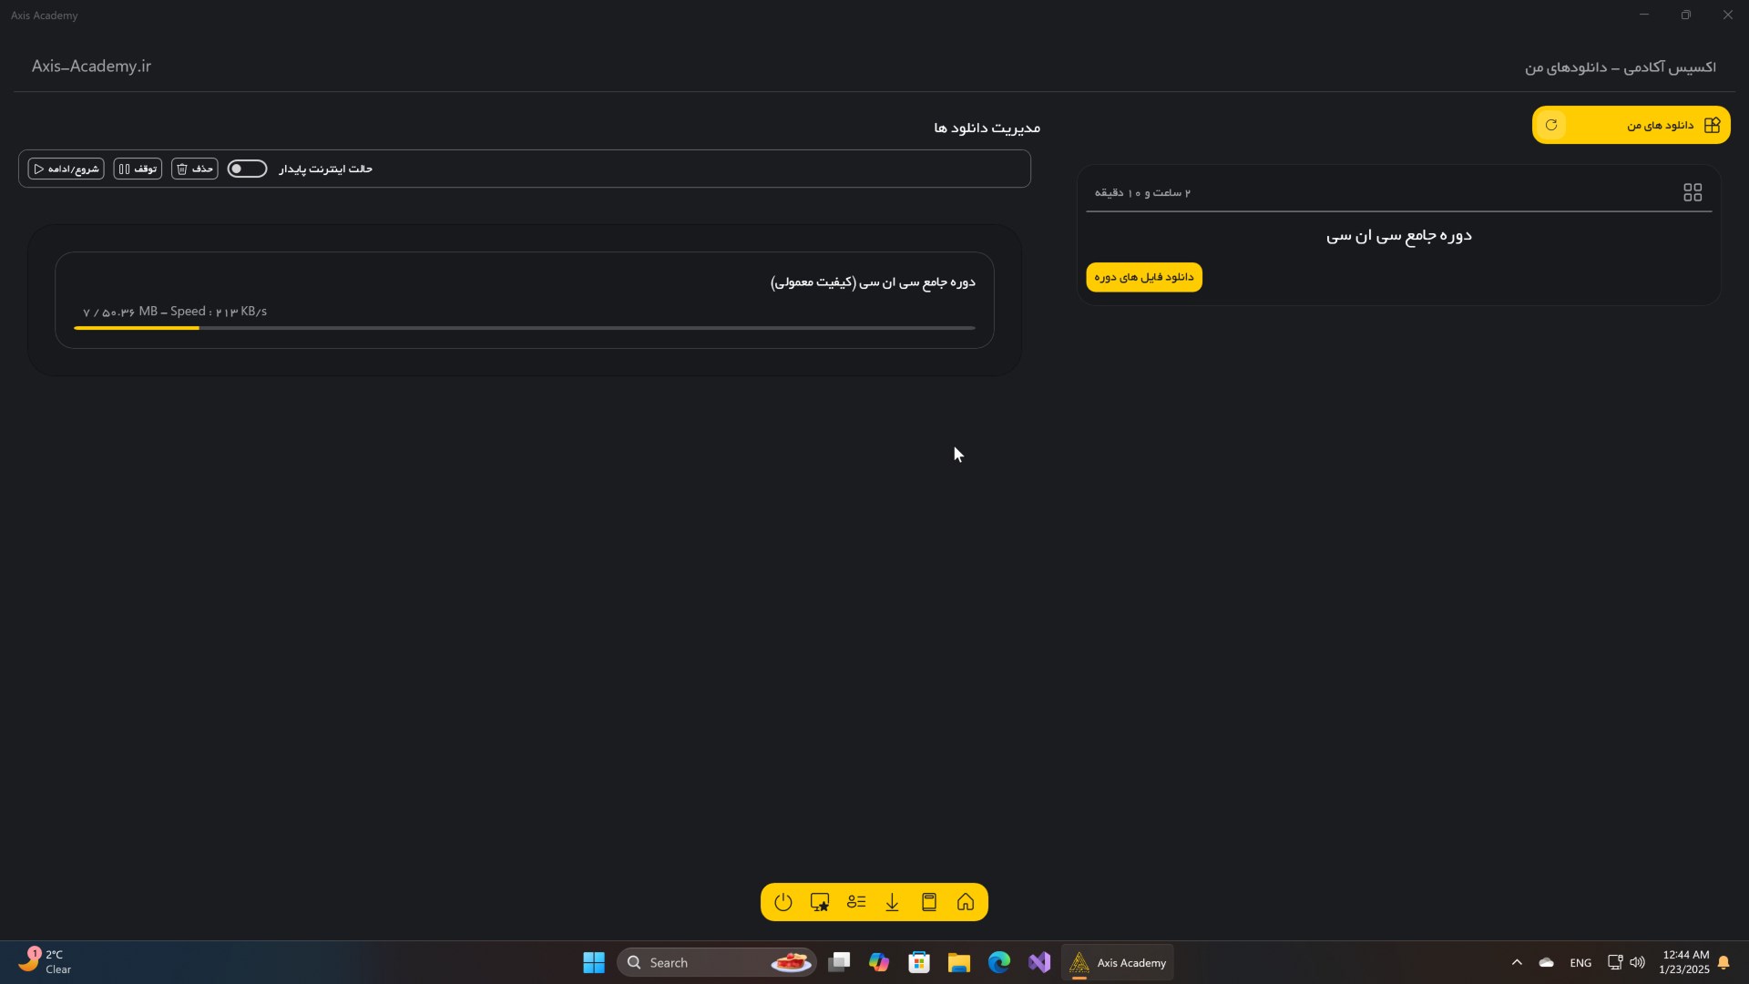The image size is (1749, 984).
Task: Pause downloads with the pause button
Action: click(138, 169)
